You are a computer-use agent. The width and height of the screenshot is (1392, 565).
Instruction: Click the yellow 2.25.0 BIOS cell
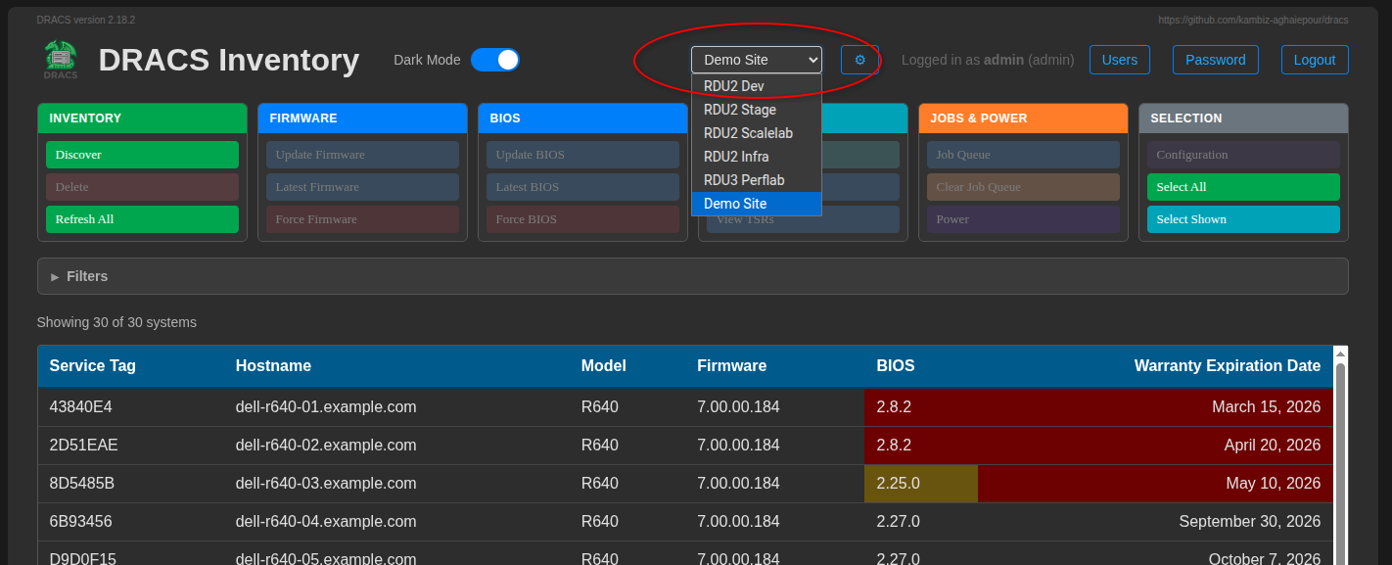tap(921, 484)
